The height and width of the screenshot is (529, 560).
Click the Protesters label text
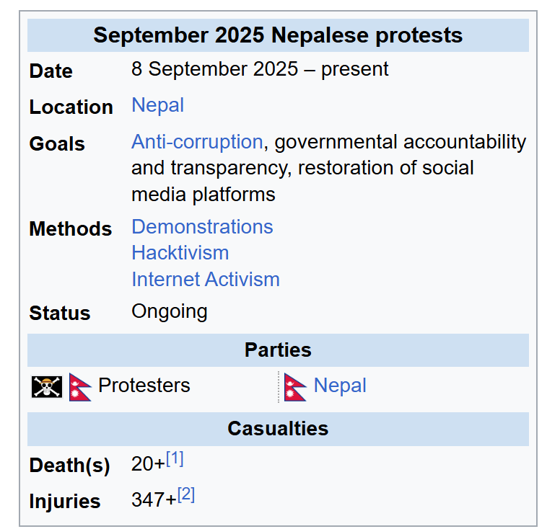(144, 386)
